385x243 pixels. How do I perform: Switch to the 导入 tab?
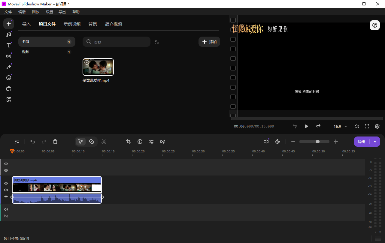26,24
